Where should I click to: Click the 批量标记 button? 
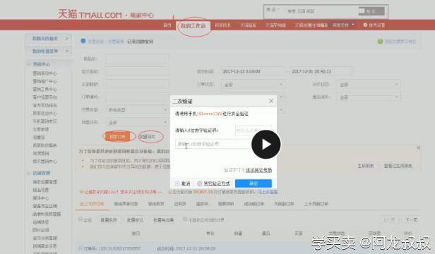[135, 220]
